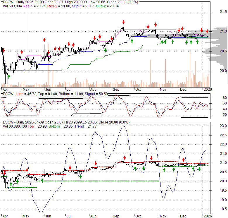
Task: Click the red arrow above the late-May spike
Action: click(44, 40)
